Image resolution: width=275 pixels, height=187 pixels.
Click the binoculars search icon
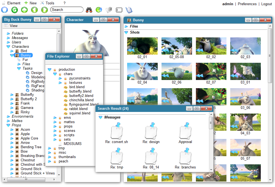pos(89,10)
